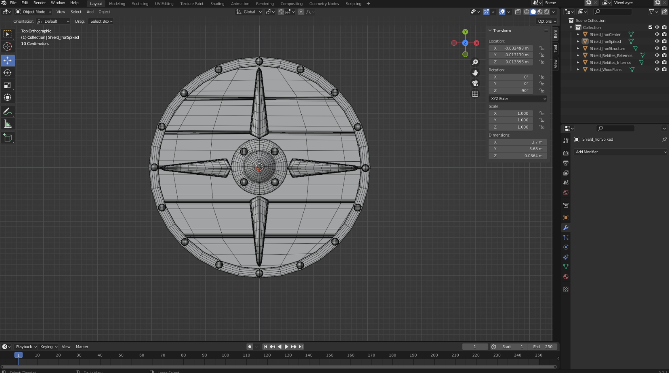
Task: Open the viewport Add menu
Action: coord(90,12)
